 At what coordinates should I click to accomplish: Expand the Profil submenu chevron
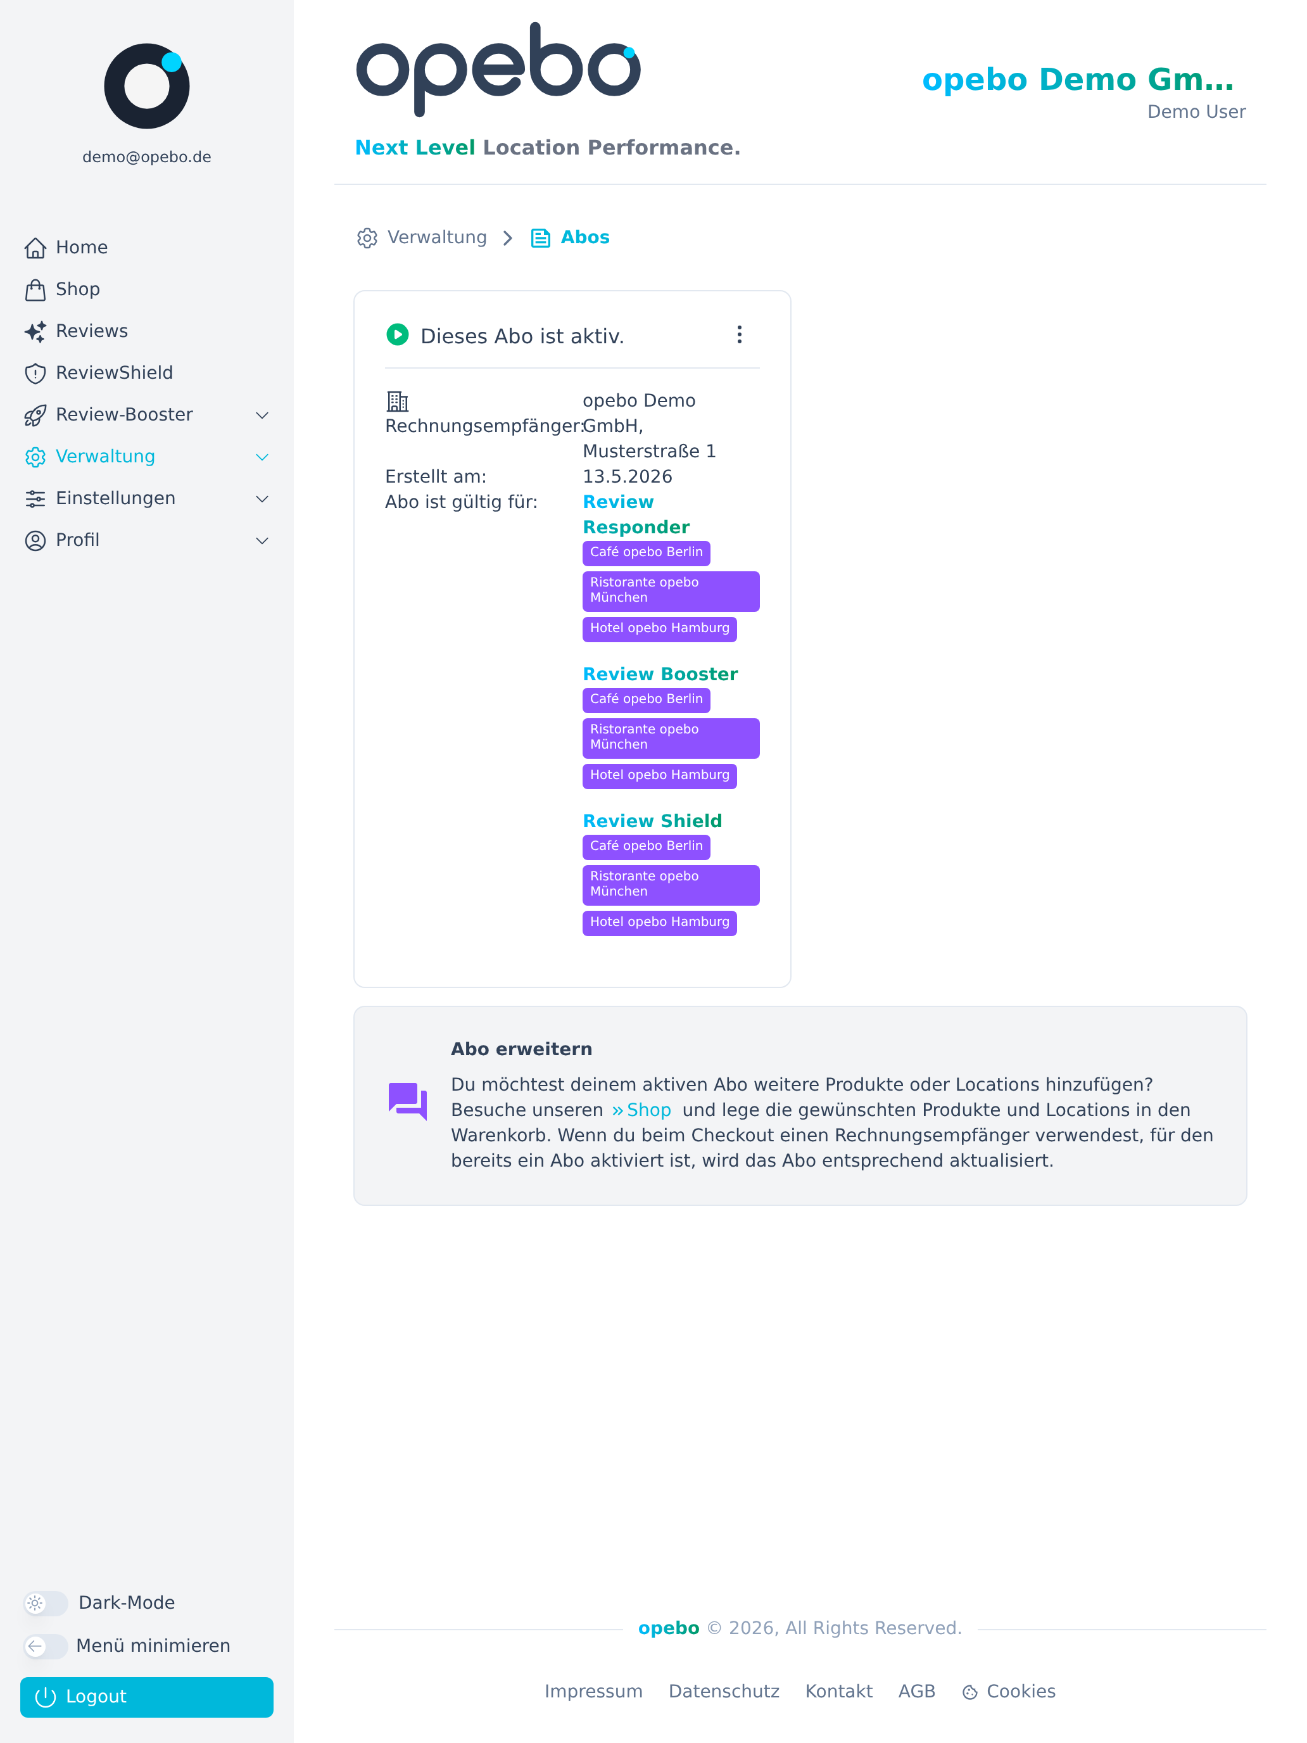[x=262, y=540]
